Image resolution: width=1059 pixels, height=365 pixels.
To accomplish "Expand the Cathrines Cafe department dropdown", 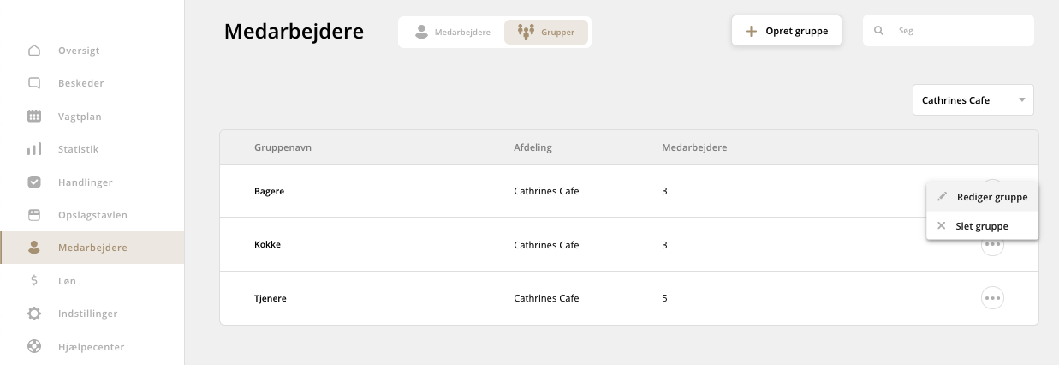I will (973, 100).
